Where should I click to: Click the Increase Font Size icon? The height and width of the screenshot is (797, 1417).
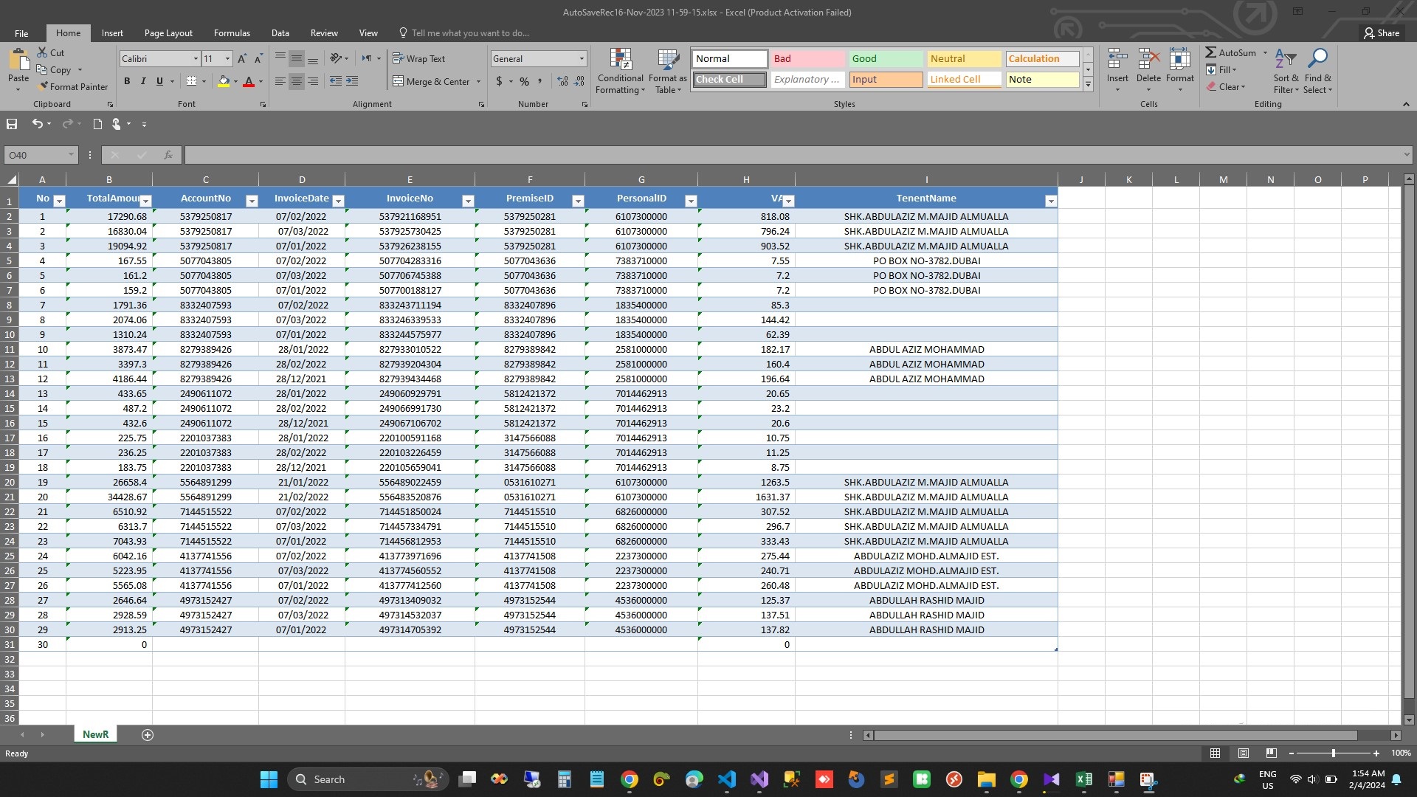click(x=241, y=59)
